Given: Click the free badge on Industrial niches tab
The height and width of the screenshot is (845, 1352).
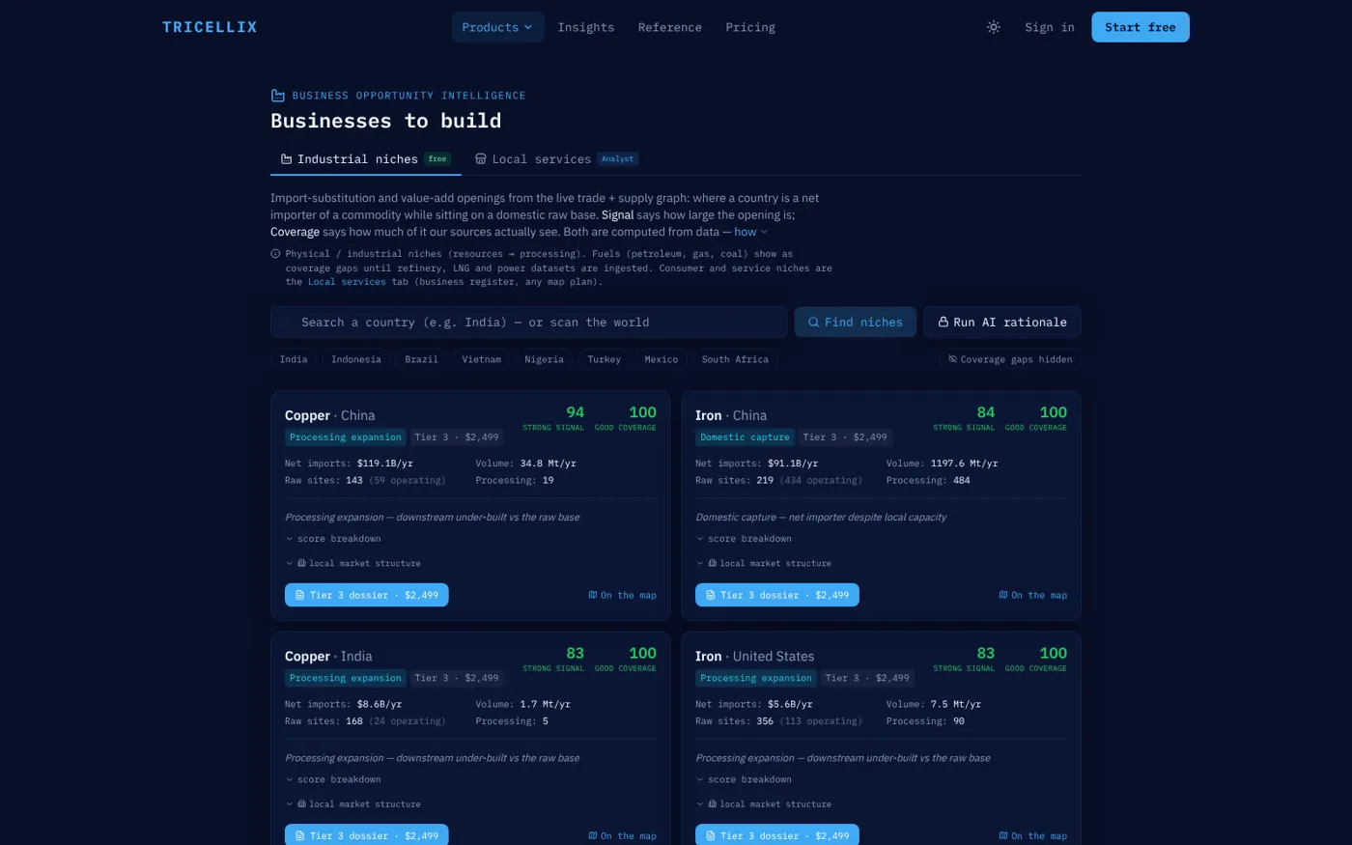Looking at the screenshot, I should [x=437, y=159].
